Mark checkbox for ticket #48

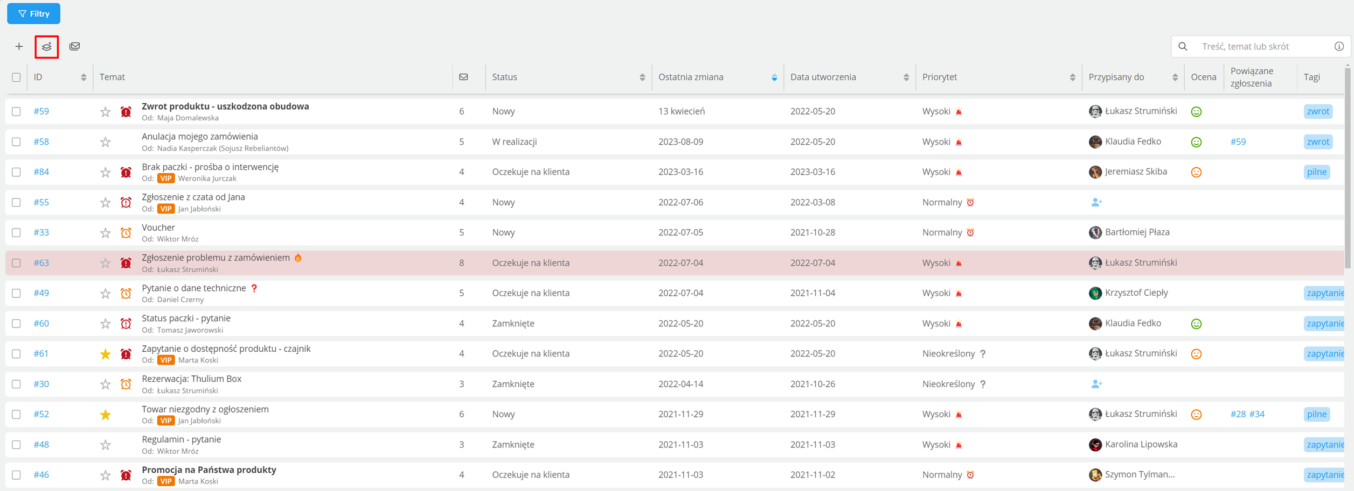pyautogui.click(x=16, y=445)
